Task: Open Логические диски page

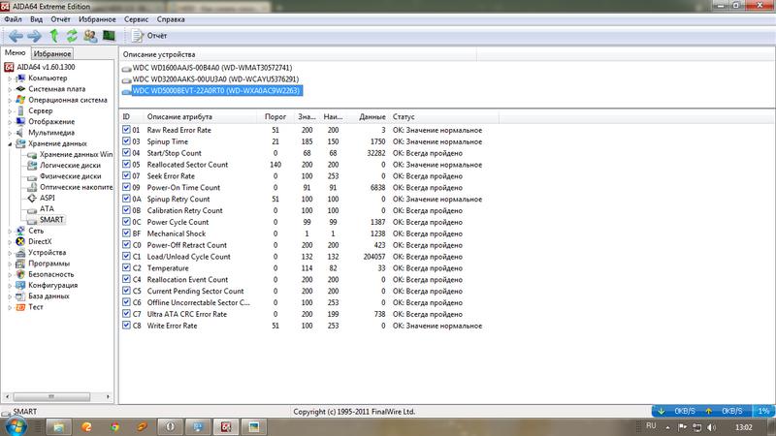Action: (x=70, y=165)
